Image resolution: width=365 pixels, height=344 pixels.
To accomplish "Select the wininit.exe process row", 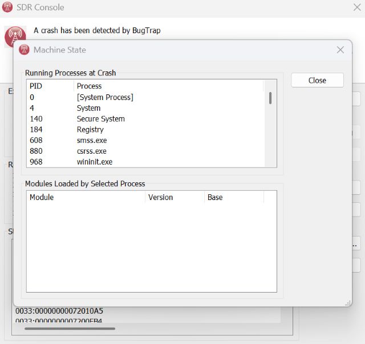I will (146, 162).
